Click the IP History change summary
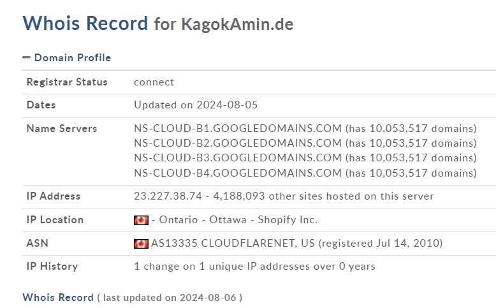Image resolution: width=496 pixels, height=308 pixels. (254, 266)
